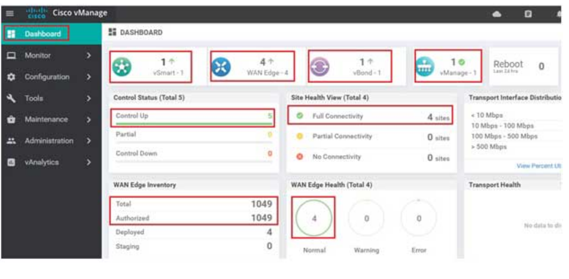Image resolution: width=569 pixels, height=279 pixels.
Task: Open the Control Up status row
Action: pos(193,116)
